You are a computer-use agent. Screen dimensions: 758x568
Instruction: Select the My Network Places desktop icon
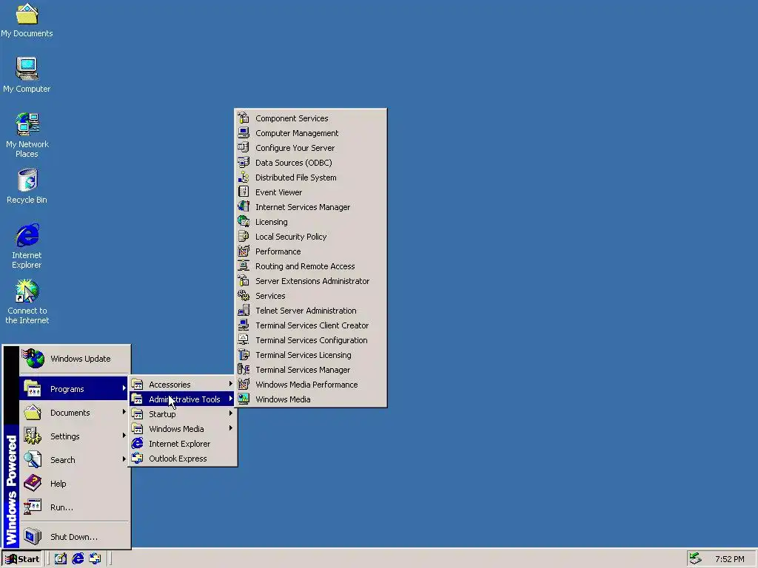(27, 135)
